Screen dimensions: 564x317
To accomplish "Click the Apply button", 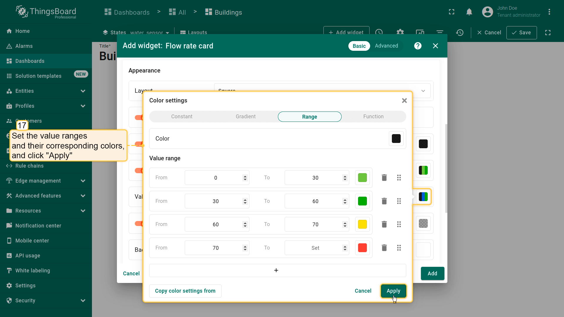I will click(393, 291).
